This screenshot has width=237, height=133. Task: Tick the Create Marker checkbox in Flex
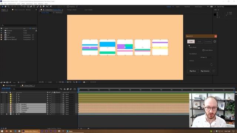coord(203,50)
